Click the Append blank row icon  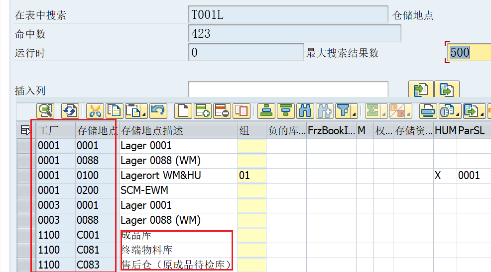pyautogui.click(x=183, y=111)
